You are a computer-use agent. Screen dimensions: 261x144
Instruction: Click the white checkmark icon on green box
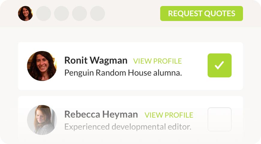(219, 65)
